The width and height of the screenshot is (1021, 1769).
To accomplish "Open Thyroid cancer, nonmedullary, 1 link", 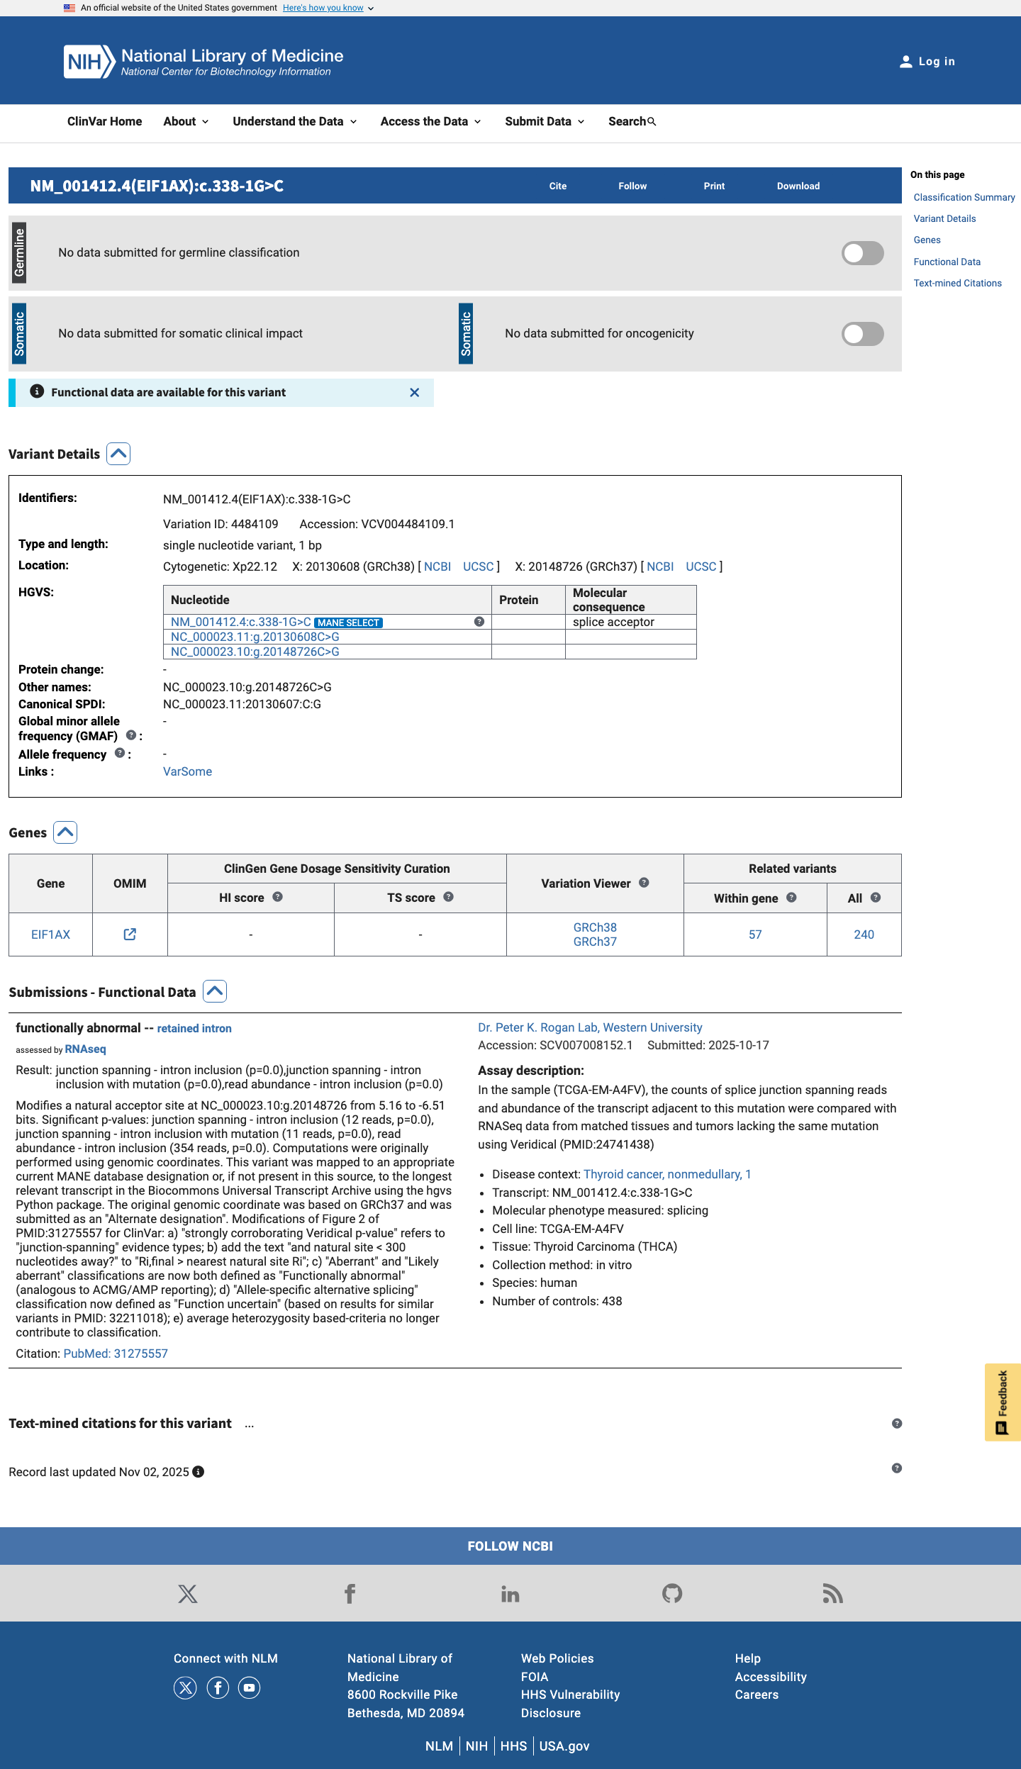I will (667, 1174).
